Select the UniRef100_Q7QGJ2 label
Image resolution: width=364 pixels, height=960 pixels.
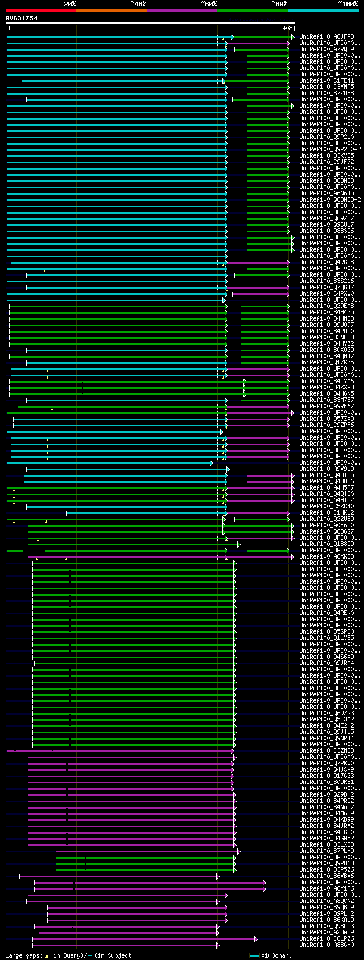coord(326,288)
